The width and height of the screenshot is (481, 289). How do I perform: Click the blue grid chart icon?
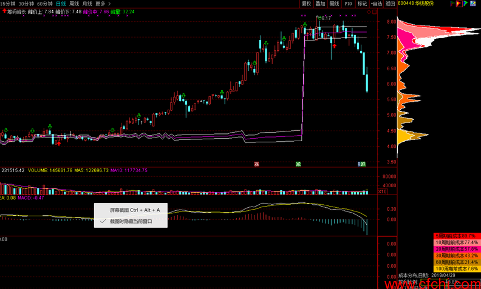472,4
